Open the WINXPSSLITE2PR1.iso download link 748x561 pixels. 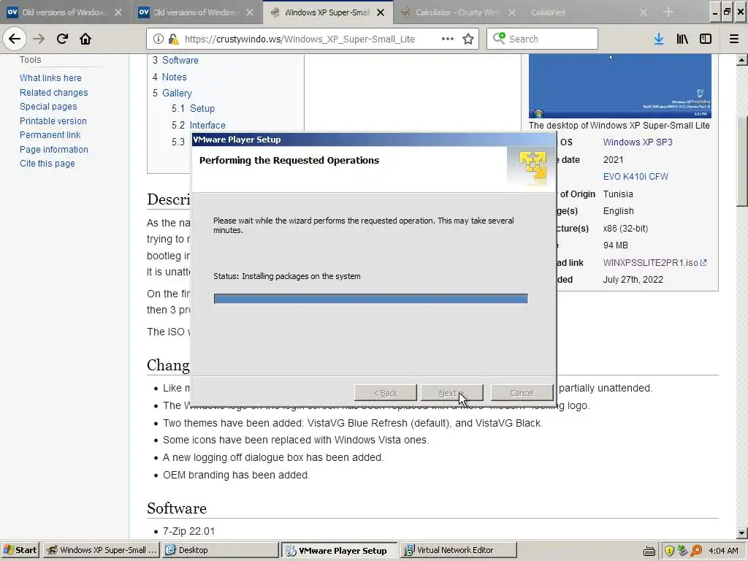click(x=651, y=263)
